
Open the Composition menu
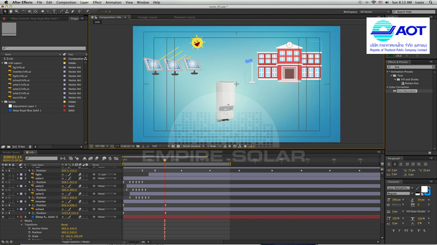[x=66, y=2]
